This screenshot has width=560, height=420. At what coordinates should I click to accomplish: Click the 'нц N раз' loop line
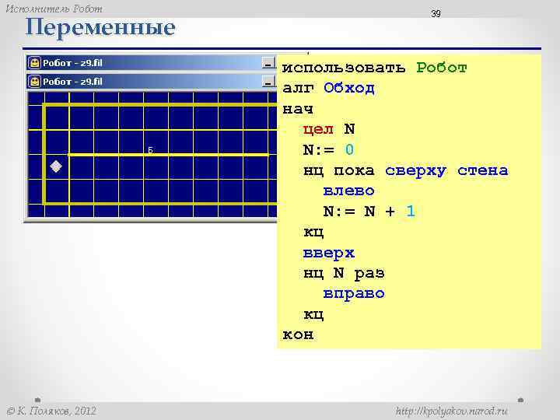click(344, 273)
